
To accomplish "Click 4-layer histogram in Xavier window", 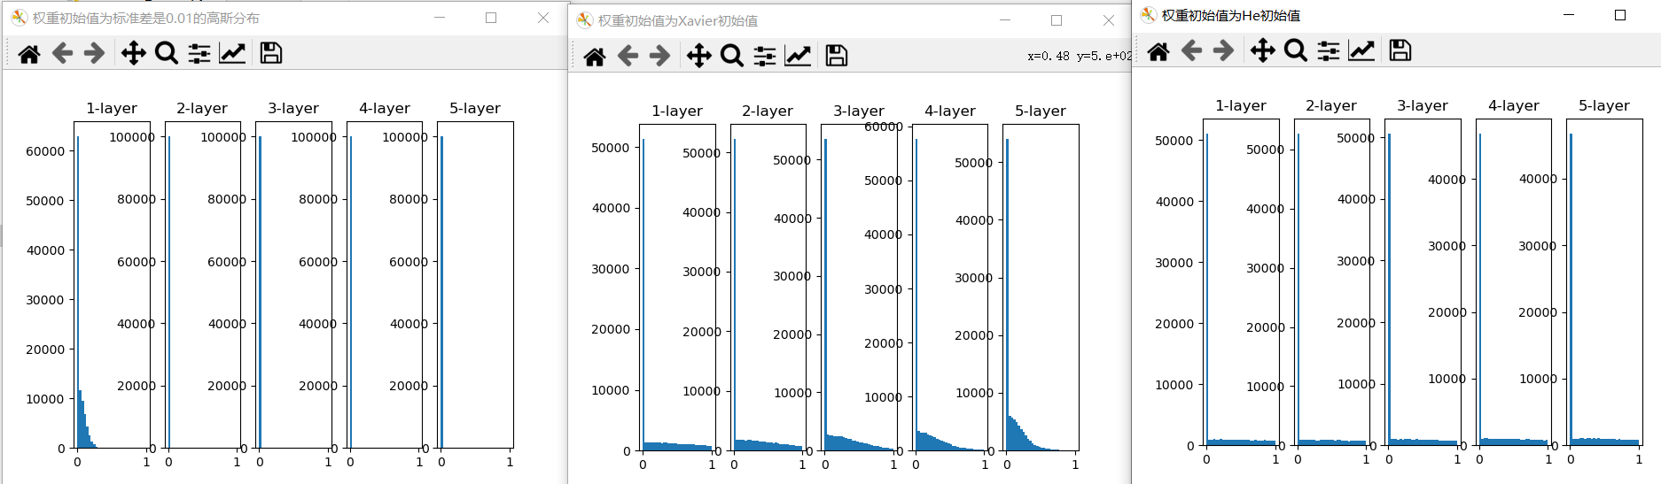I will coord(950,288).
